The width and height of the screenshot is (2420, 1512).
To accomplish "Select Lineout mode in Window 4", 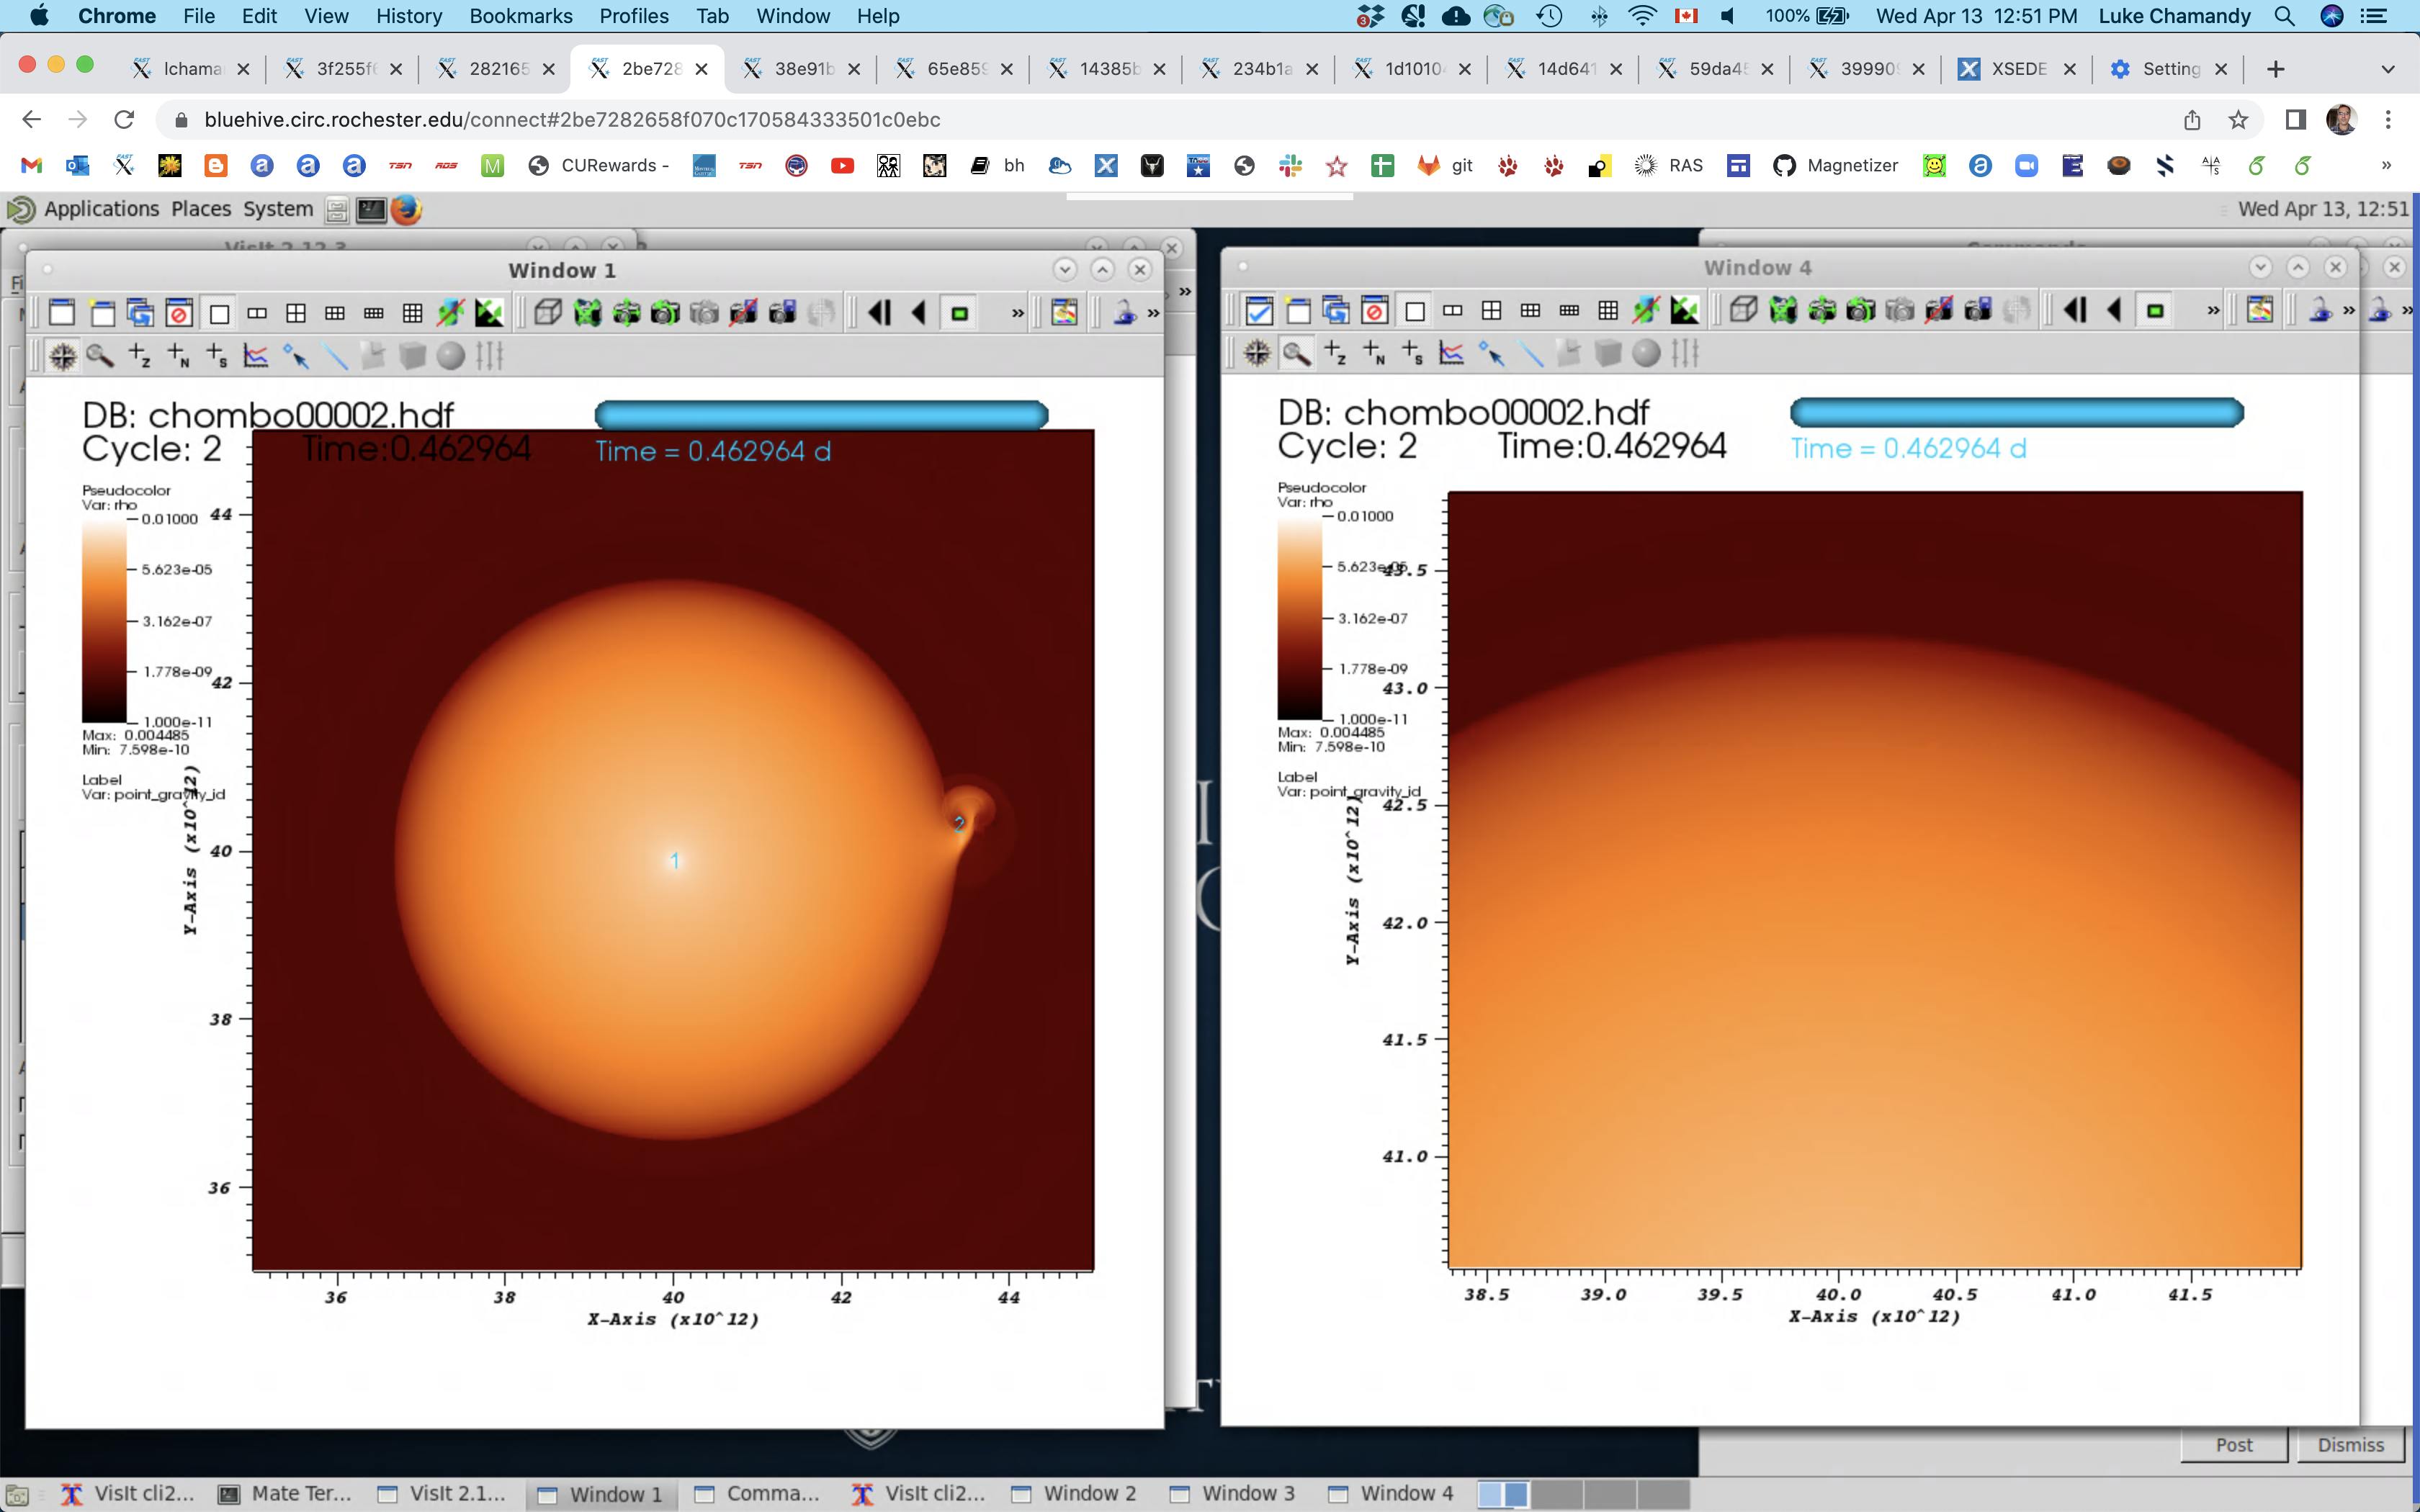I will click(1452, 352).
